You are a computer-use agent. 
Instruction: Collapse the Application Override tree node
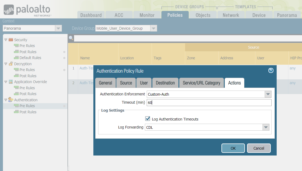click(6, 82)
